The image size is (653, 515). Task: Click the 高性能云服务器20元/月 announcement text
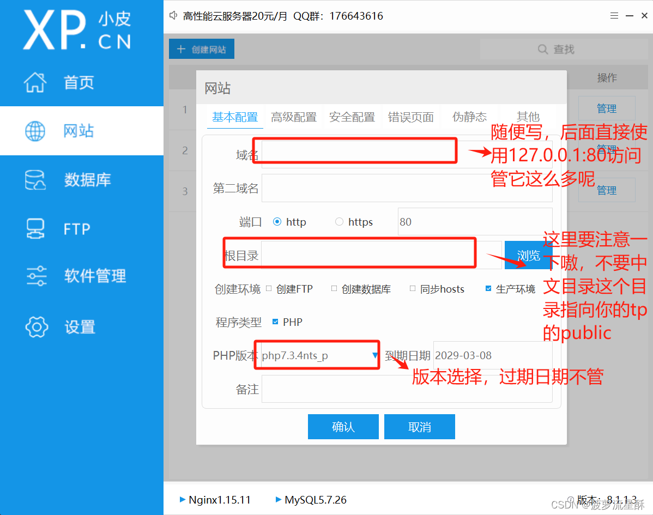(235, 16)
